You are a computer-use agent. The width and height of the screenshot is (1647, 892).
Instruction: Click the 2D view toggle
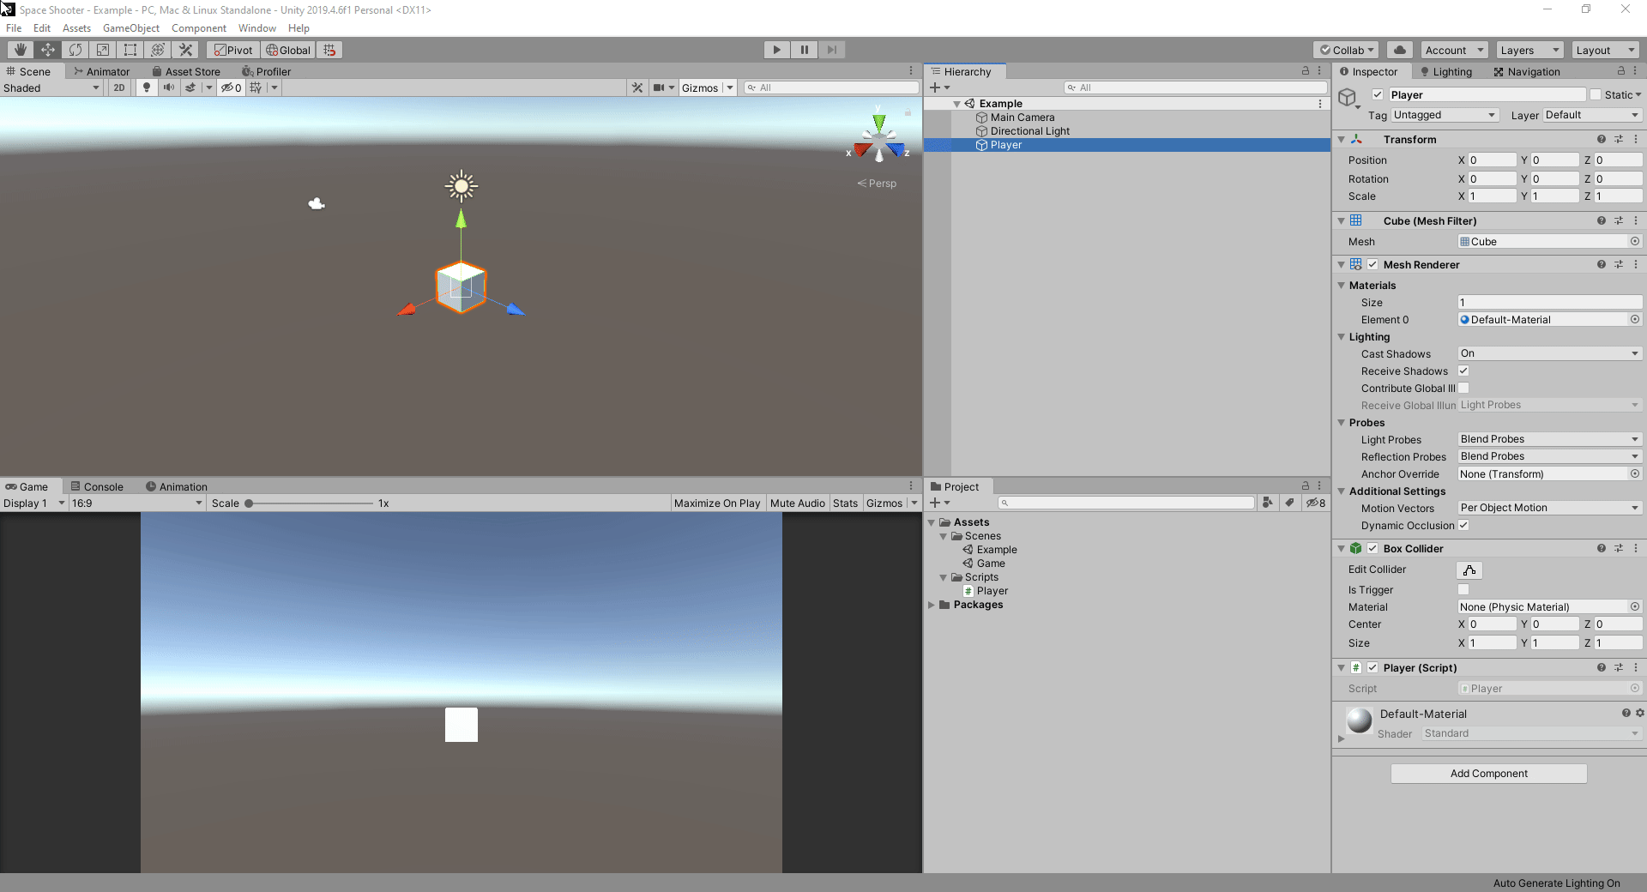119,87
